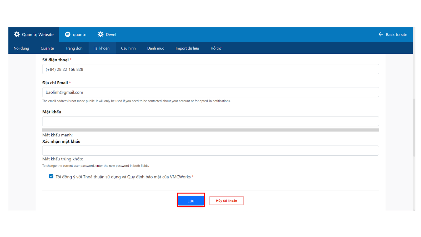Click the page's vertical scrollbar

[414, 128]
